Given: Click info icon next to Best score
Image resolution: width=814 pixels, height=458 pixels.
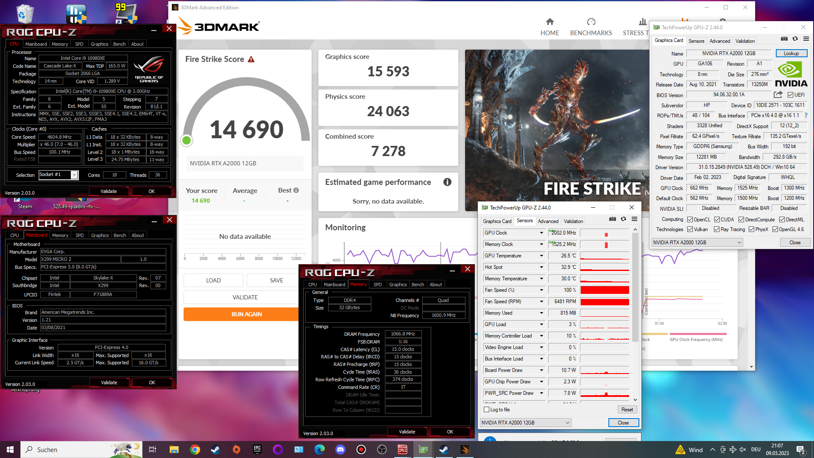Looking at the screenshot, I should pos(296,190).
